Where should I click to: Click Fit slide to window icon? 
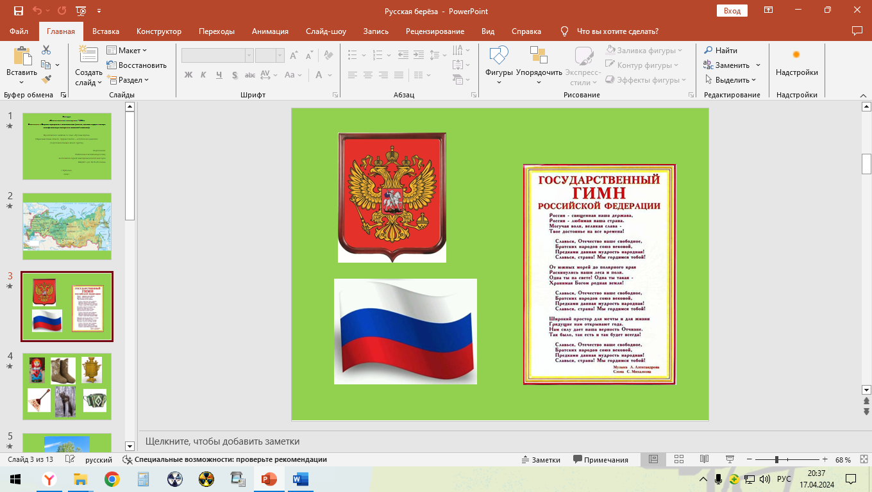[x=862, y=459]
